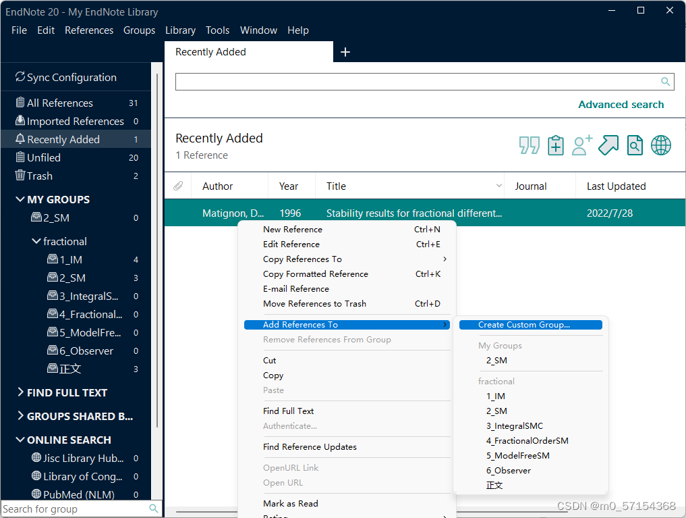Viewport: 686px width, 518px height.
Task: Collapse the MY GROUPS section
Action: point(20,199)
